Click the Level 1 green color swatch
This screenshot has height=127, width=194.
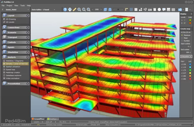coord(190,20)
